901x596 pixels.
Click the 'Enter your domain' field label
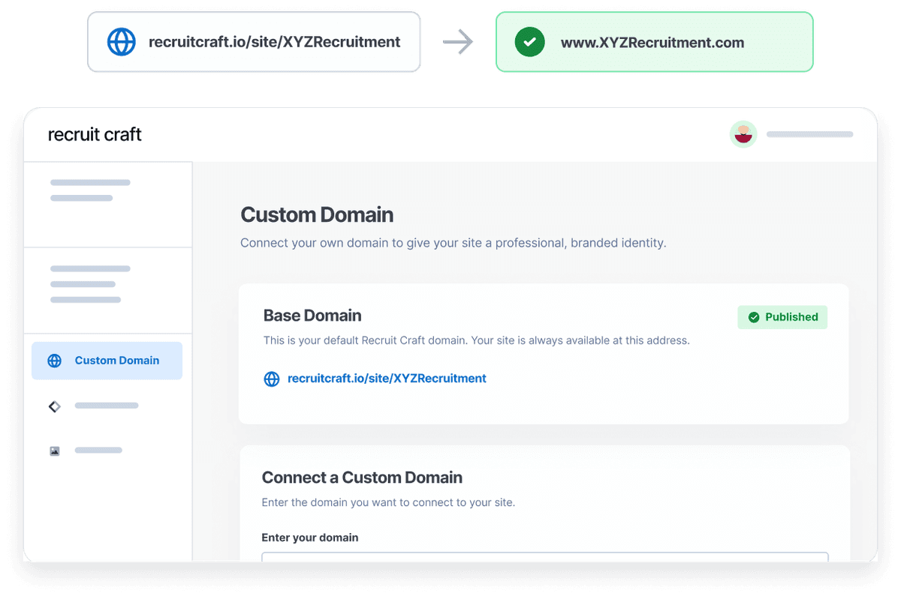(x=310, y=538)
